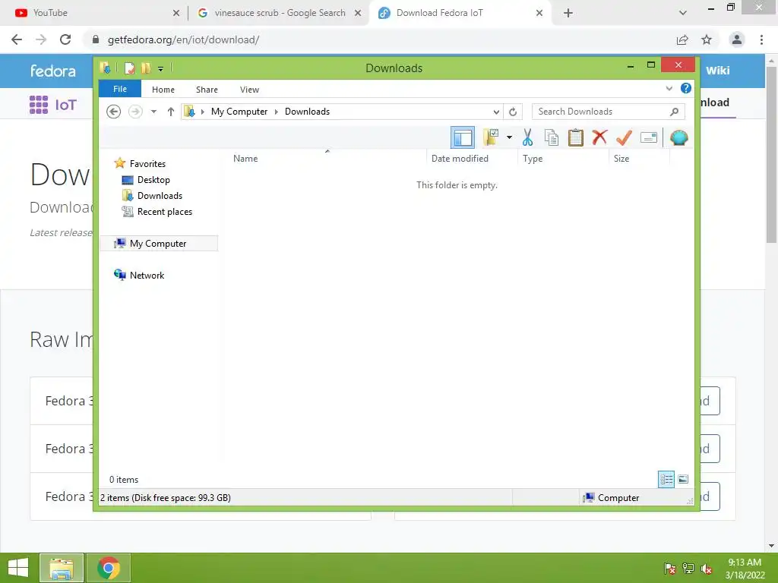Open Chrome's three-dot menu

point(761,39)
